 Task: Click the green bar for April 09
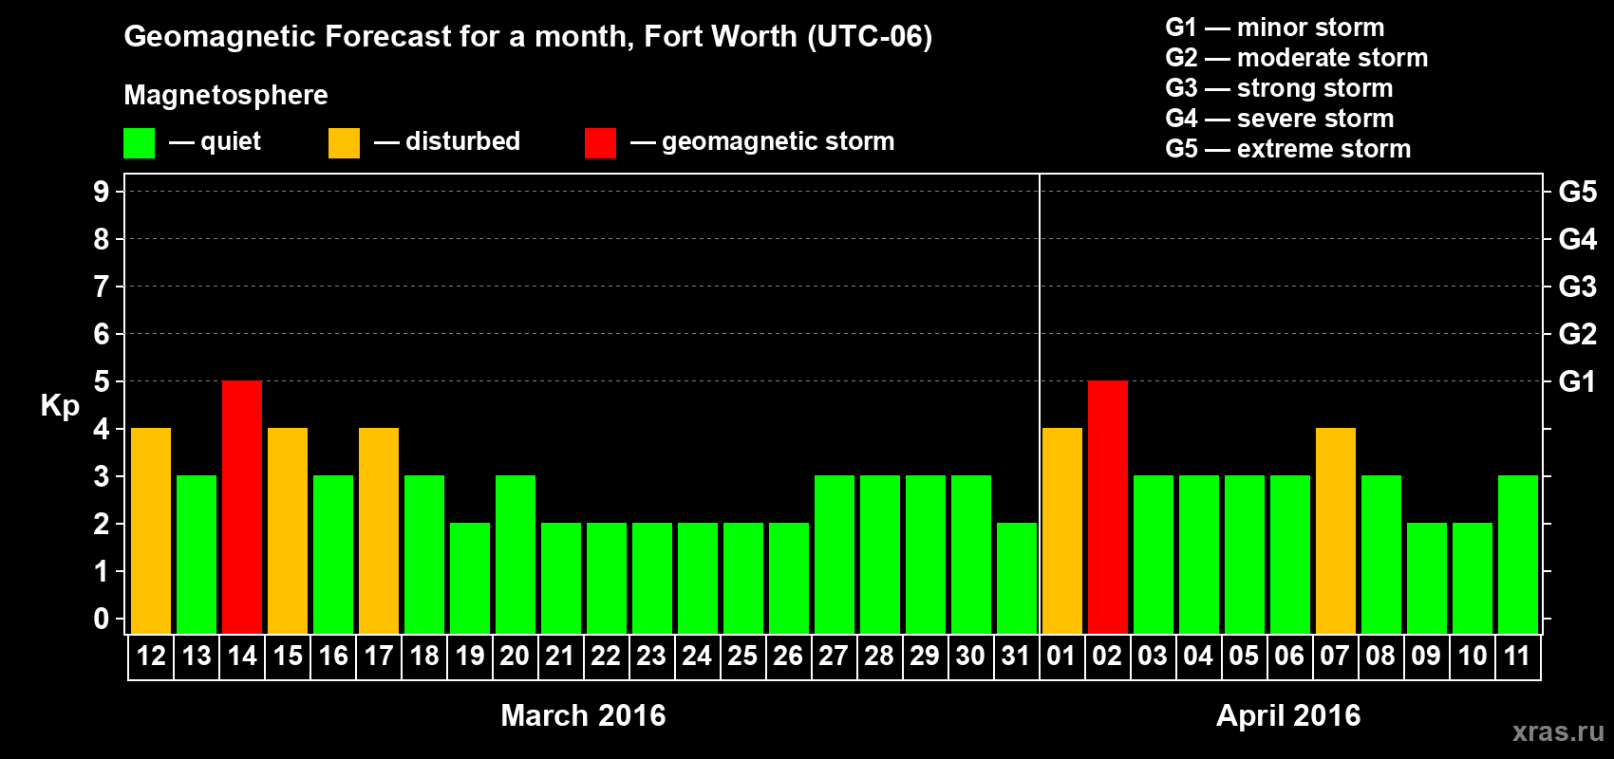[1427, 578]
